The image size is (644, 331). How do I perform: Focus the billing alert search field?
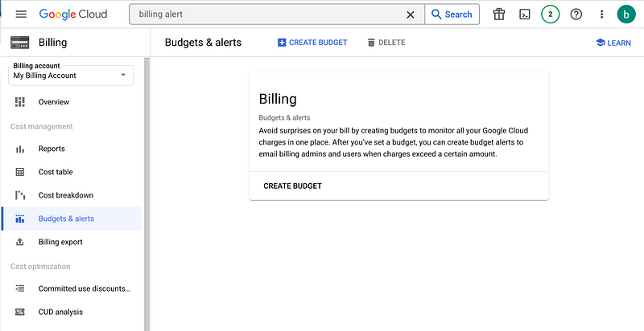266,14
